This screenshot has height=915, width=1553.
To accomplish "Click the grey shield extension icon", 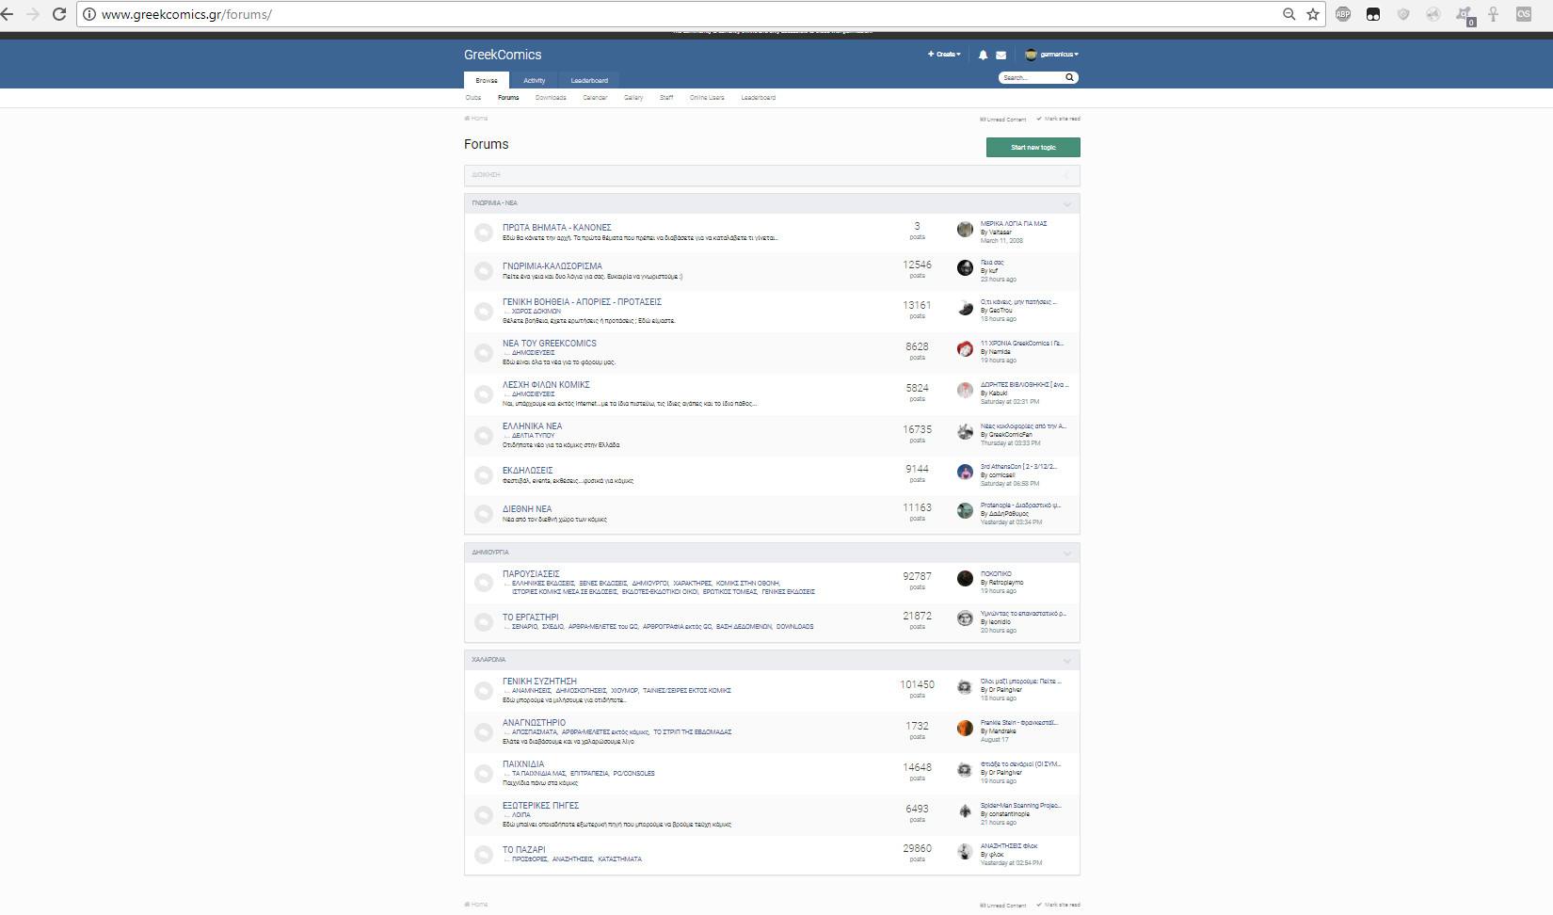I will pos(1403,14).
